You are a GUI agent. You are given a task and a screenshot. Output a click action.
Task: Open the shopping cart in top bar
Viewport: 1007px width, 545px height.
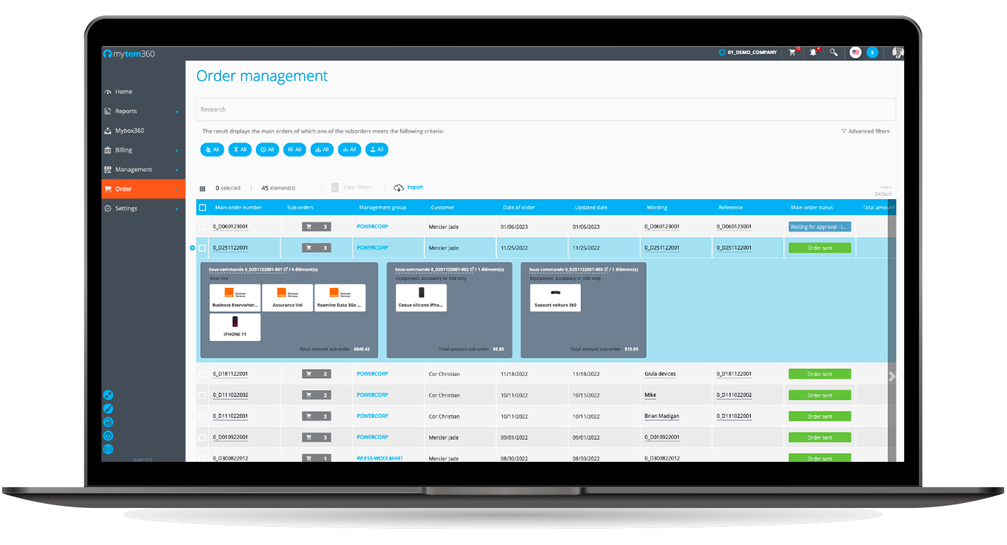click(793, 52)
